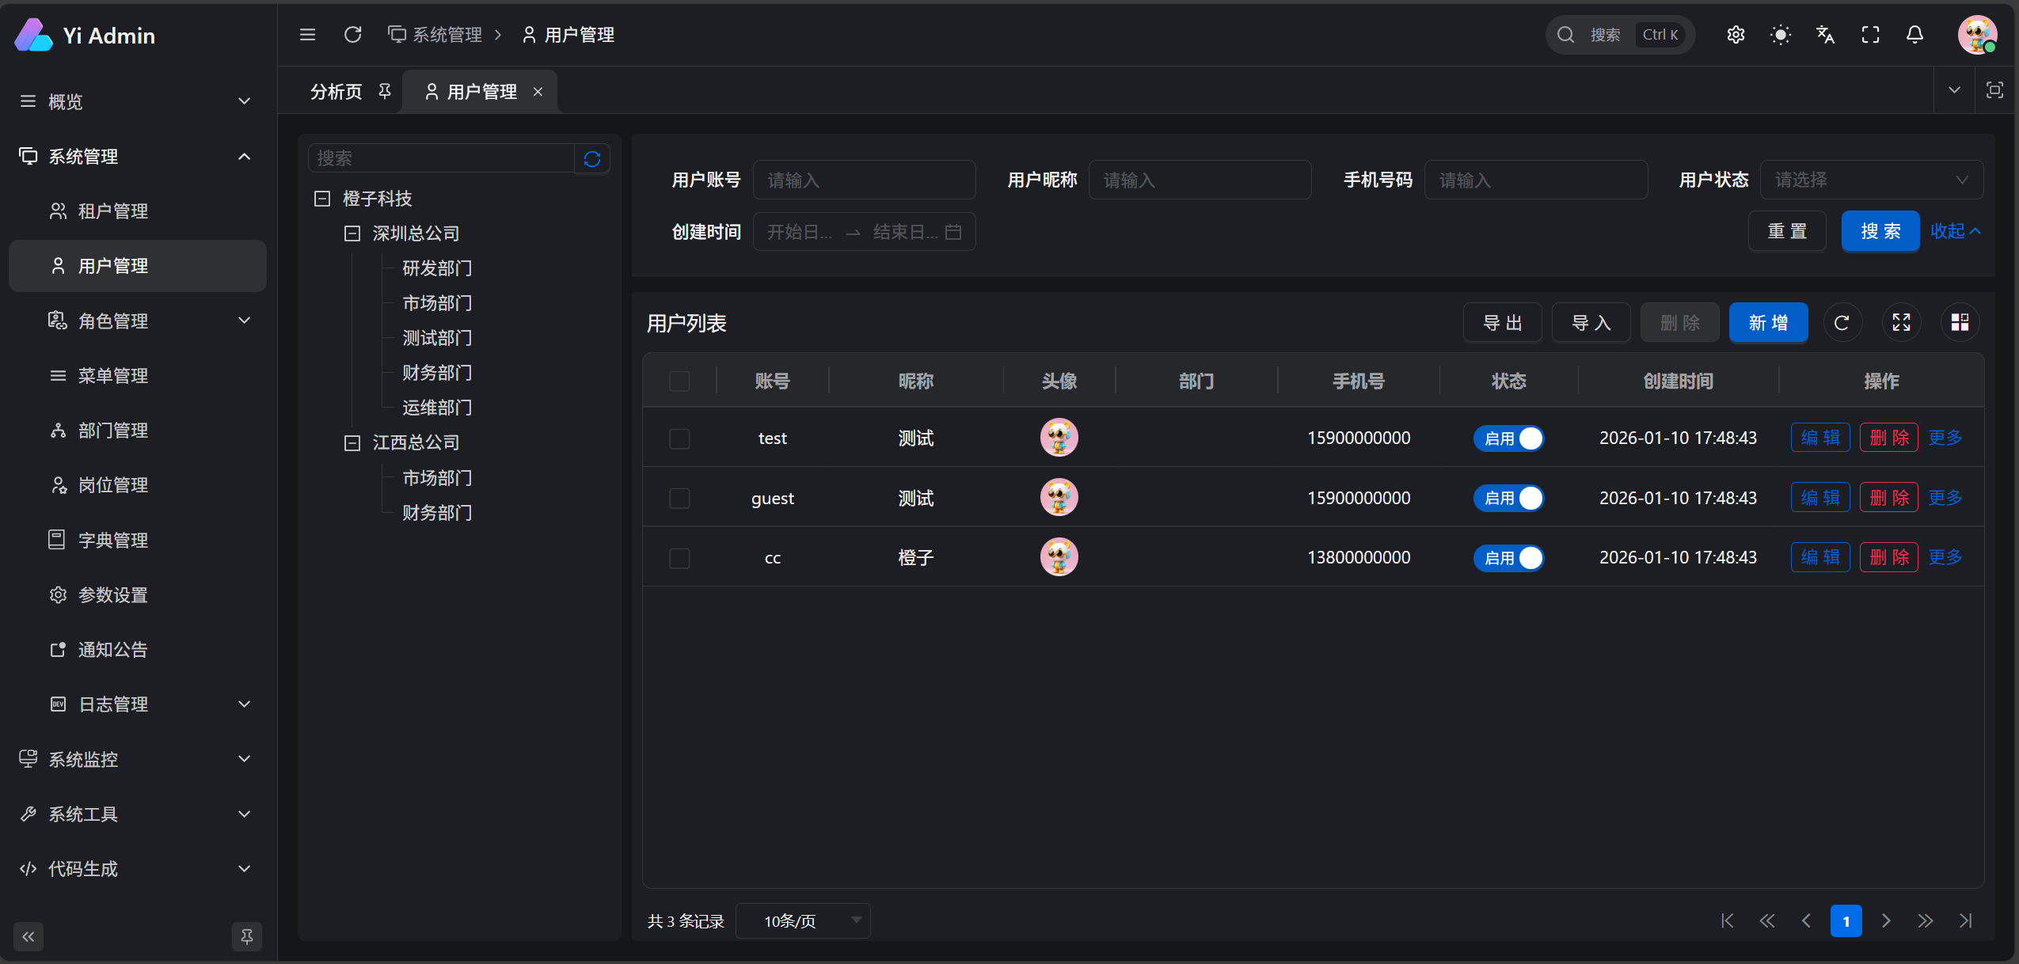Open the 用户状态 select dropdown
Screen dimensions: 2019x964
1870,180
